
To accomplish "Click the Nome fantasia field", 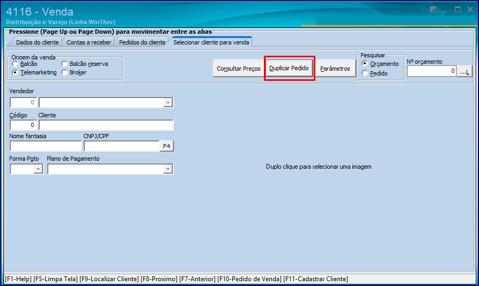I will click(x=46, y=146).
